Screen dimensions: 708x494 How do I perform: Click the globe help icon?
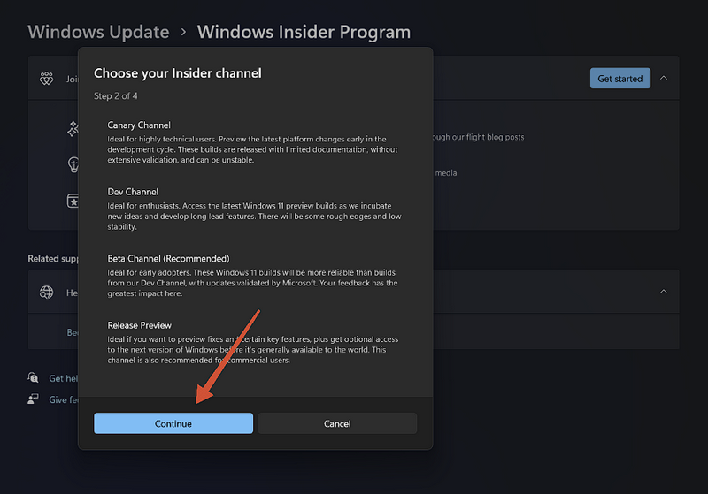pos(47,293)
